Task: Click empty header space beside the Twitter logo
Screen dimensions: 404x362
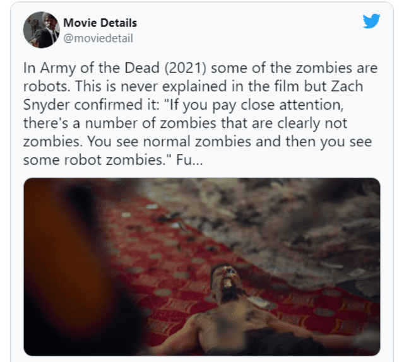Action: pos(247,28)
